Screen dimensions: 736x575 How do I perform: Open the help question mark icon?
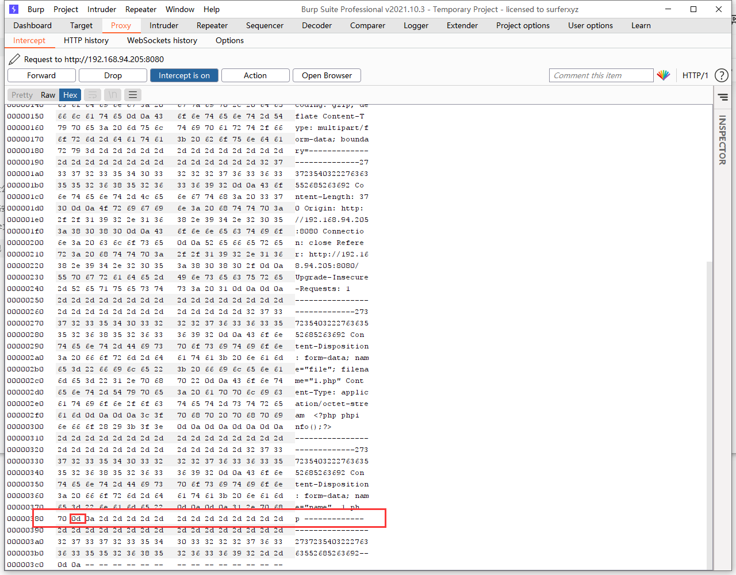pos(721,75)
